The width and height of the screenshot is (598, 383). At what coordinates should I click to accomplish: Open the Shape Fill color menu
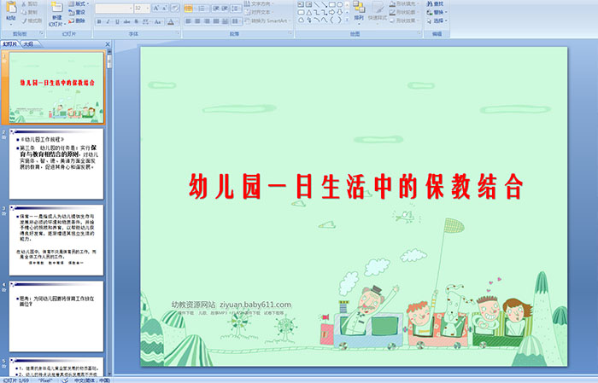tap(403, 3)
